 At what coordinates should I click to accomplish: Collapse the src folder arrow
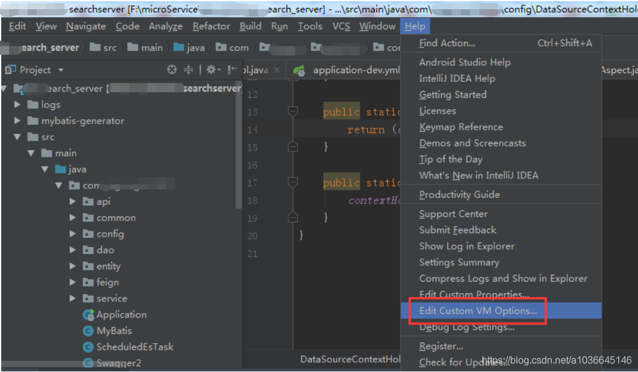[17, 137]
